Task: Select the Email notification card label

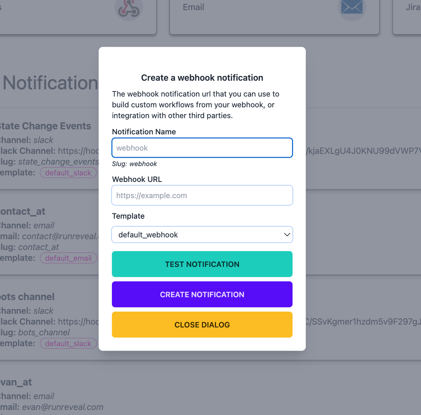Action: pos(193,7)
